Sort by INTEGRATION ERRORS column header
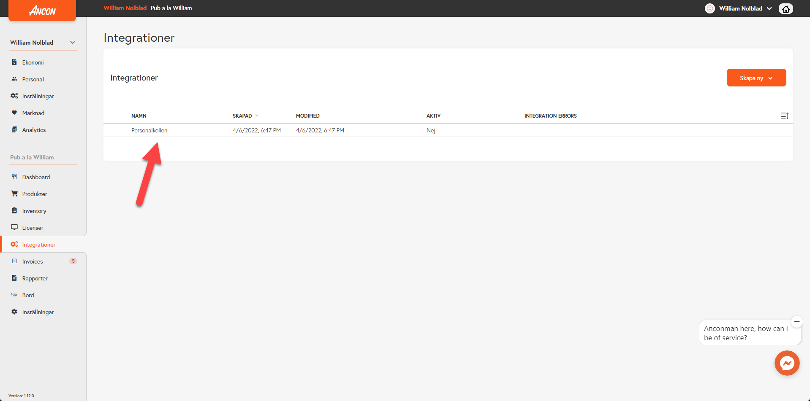The width and height of the screenshot is (810, 401). pyautogui.click(x=550, y=116)
